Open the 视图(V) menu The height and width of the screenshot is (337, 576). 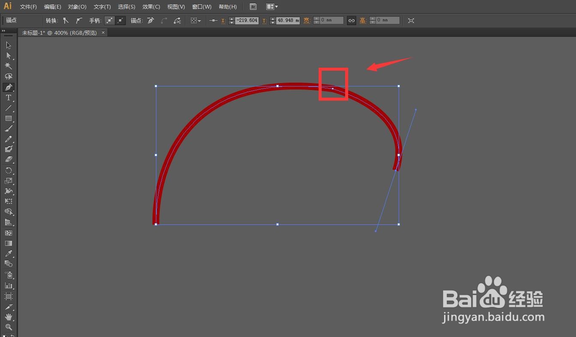pyautogui.click(x=176, y=7)
